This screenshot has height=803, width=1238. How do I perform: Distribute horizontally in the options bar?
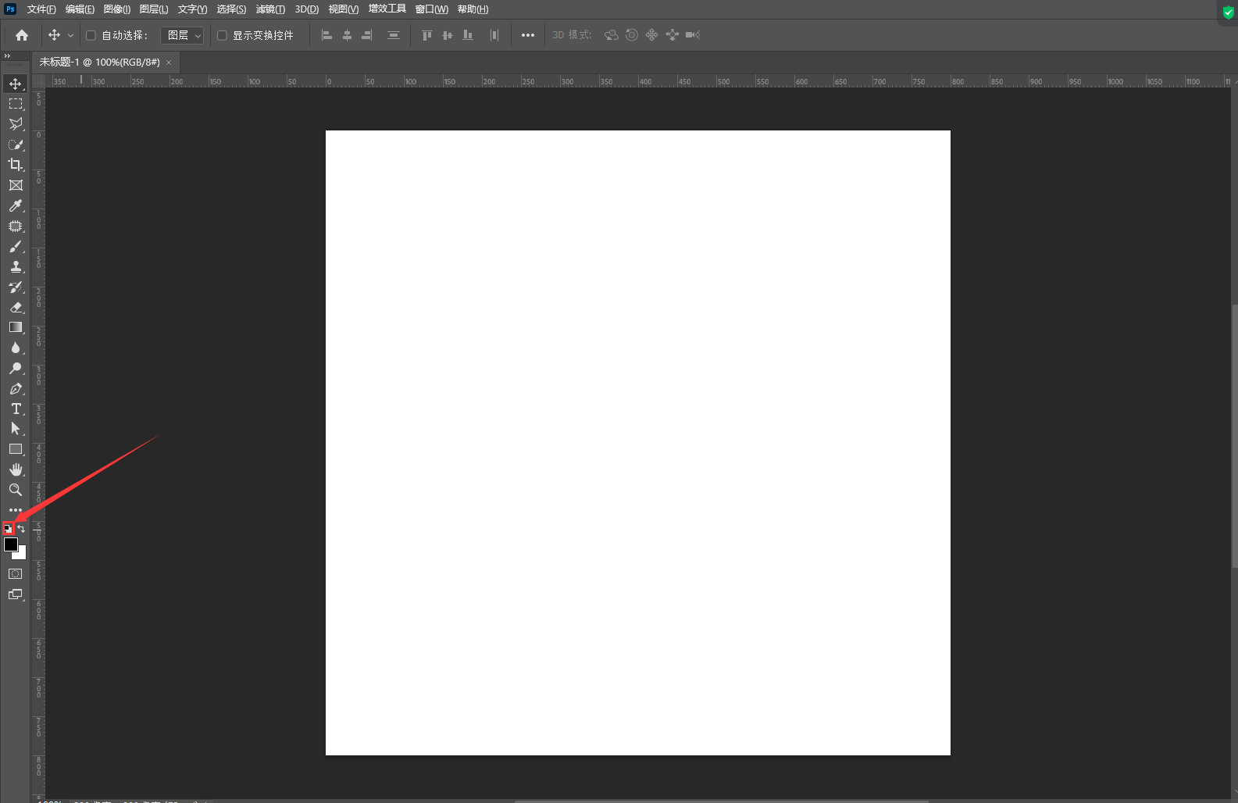(494, 35)
